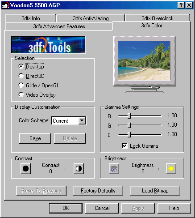
Task: Click the 3dfx icon in the title bar
Action: (5, 5)
